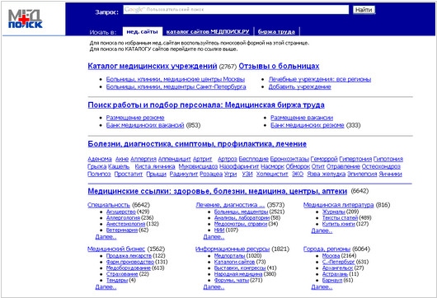Image resolution: width=437 pixels, height=298 pixels.
Task: Click the МЕДПОИСК logo
Action: [x=25, y=19]
